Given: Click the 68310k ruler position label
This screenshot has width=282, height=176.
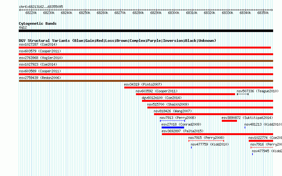Looking at the screenshot, I should [x=192, y=13].
